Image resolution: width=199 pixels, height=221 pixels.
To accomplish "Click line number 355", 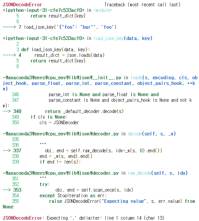I will (15, 201).
